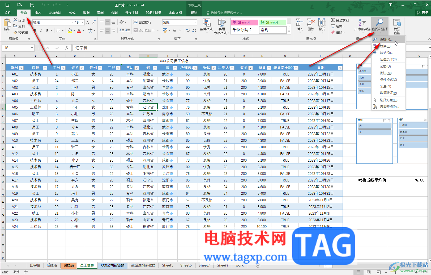Switch to Page Layout view icon in status bar
The image size is (431, 275).
[x=368, y=272]
